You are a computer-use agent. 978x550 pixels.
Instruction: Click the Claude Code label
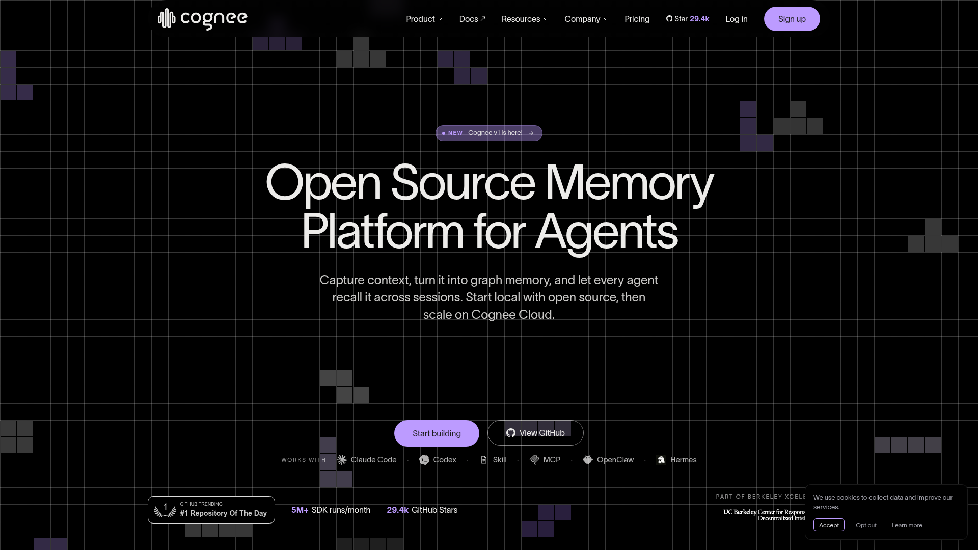tap(373, 460)
